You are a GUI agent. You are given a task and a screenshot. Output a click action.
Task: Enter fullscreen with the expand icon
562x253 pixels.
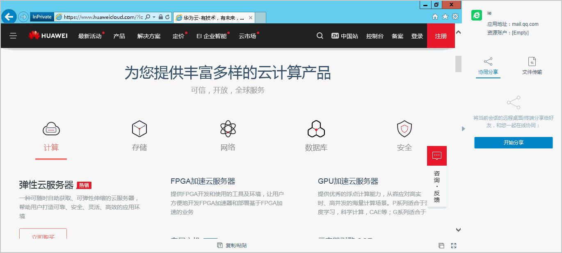click(454, 246)
